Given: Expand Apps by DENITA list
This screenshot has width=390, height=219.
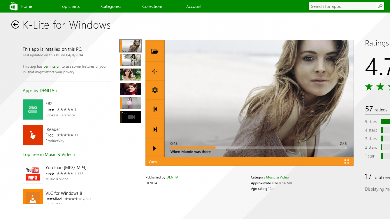Looking at the screenshot, I should point(40,91).
